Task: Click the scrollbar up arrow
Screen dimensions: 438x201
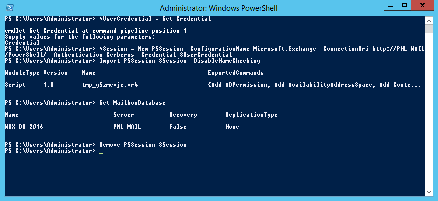Action: pos(429,21)
